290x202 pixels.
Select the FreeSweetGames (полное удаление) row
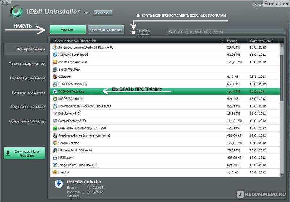165,135
